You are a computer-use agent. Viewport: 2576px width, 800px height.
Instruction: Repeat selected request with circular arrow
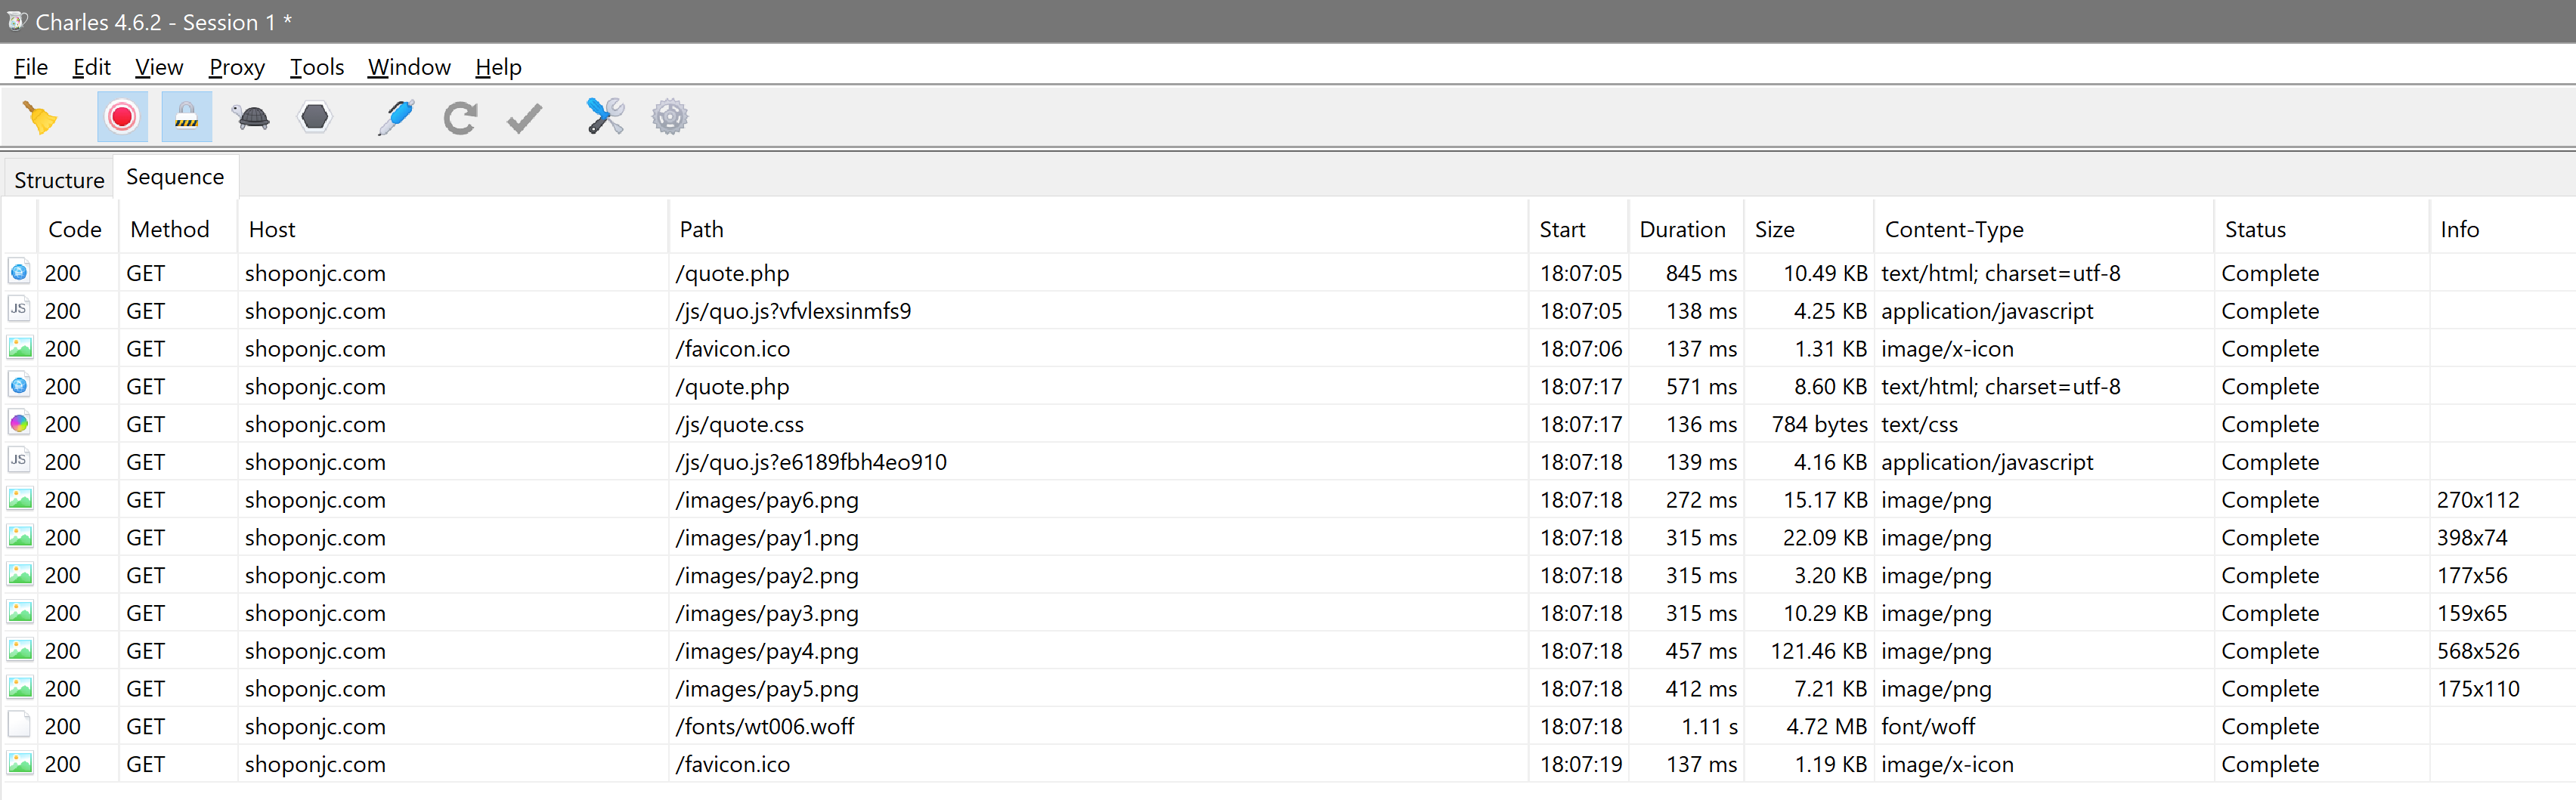(x=460, y=117)
